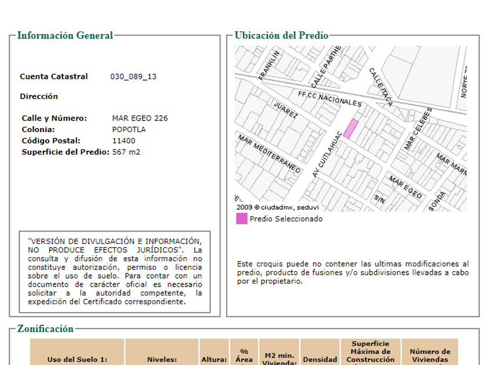Click the FRANKLIN street label on map
Screen dimensions: 487x365
269,65
